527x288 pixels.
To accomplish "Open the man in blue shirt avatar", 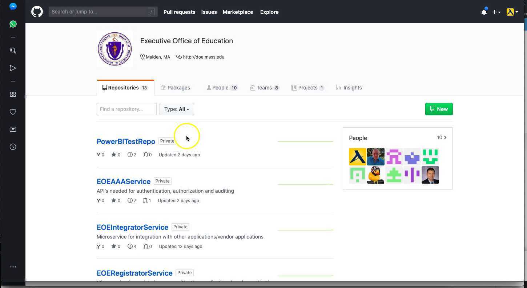I will [x=375, y=157].
